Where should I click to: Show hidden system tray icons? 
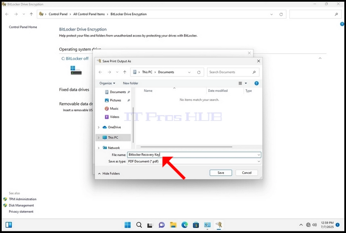301,225
